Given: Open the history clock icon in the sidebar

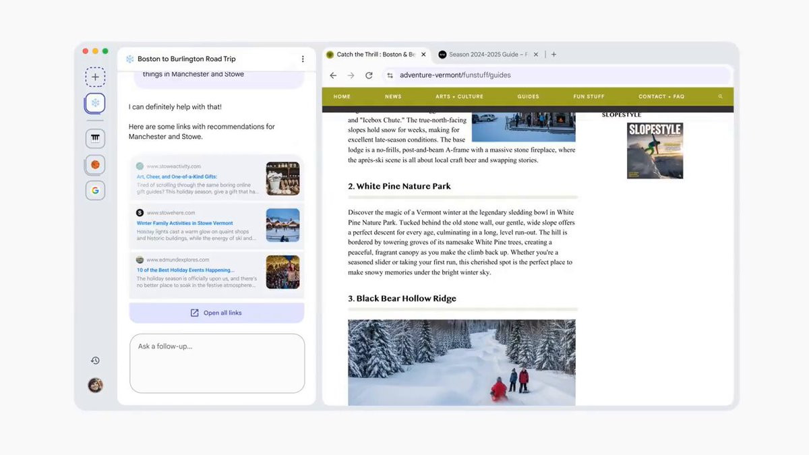Looking at the screenshot, I should (x=95, y=361).
